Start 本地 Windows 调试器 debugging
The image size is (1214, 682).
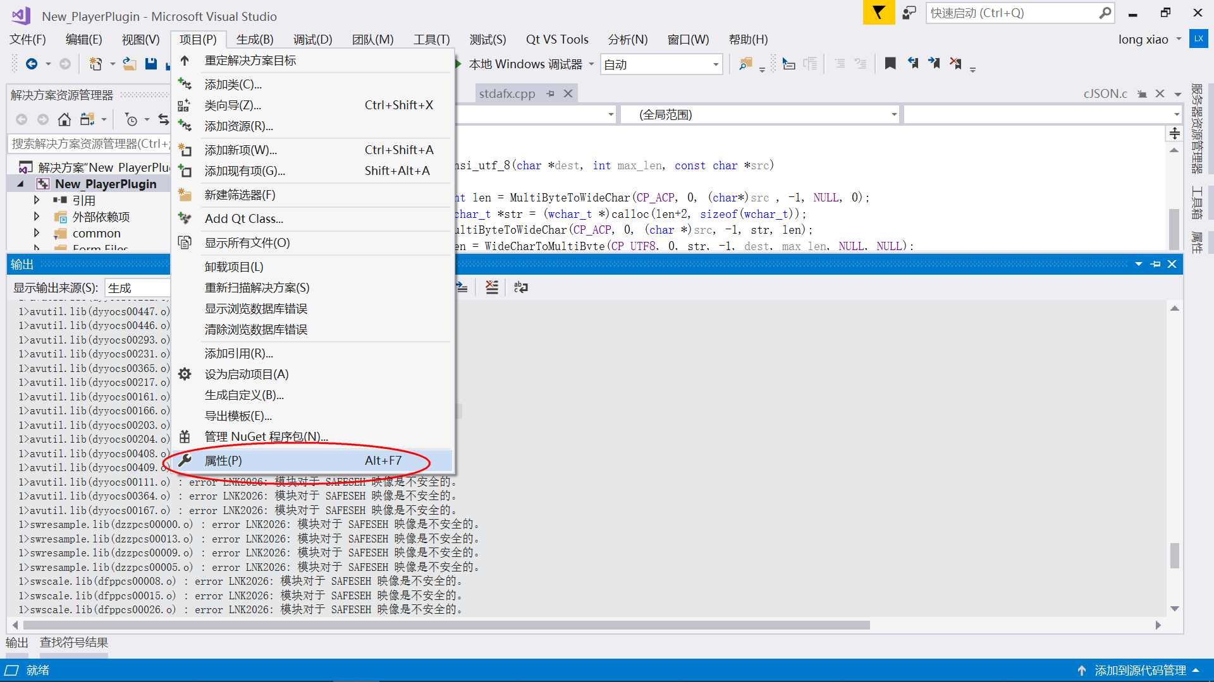[525, 64]
